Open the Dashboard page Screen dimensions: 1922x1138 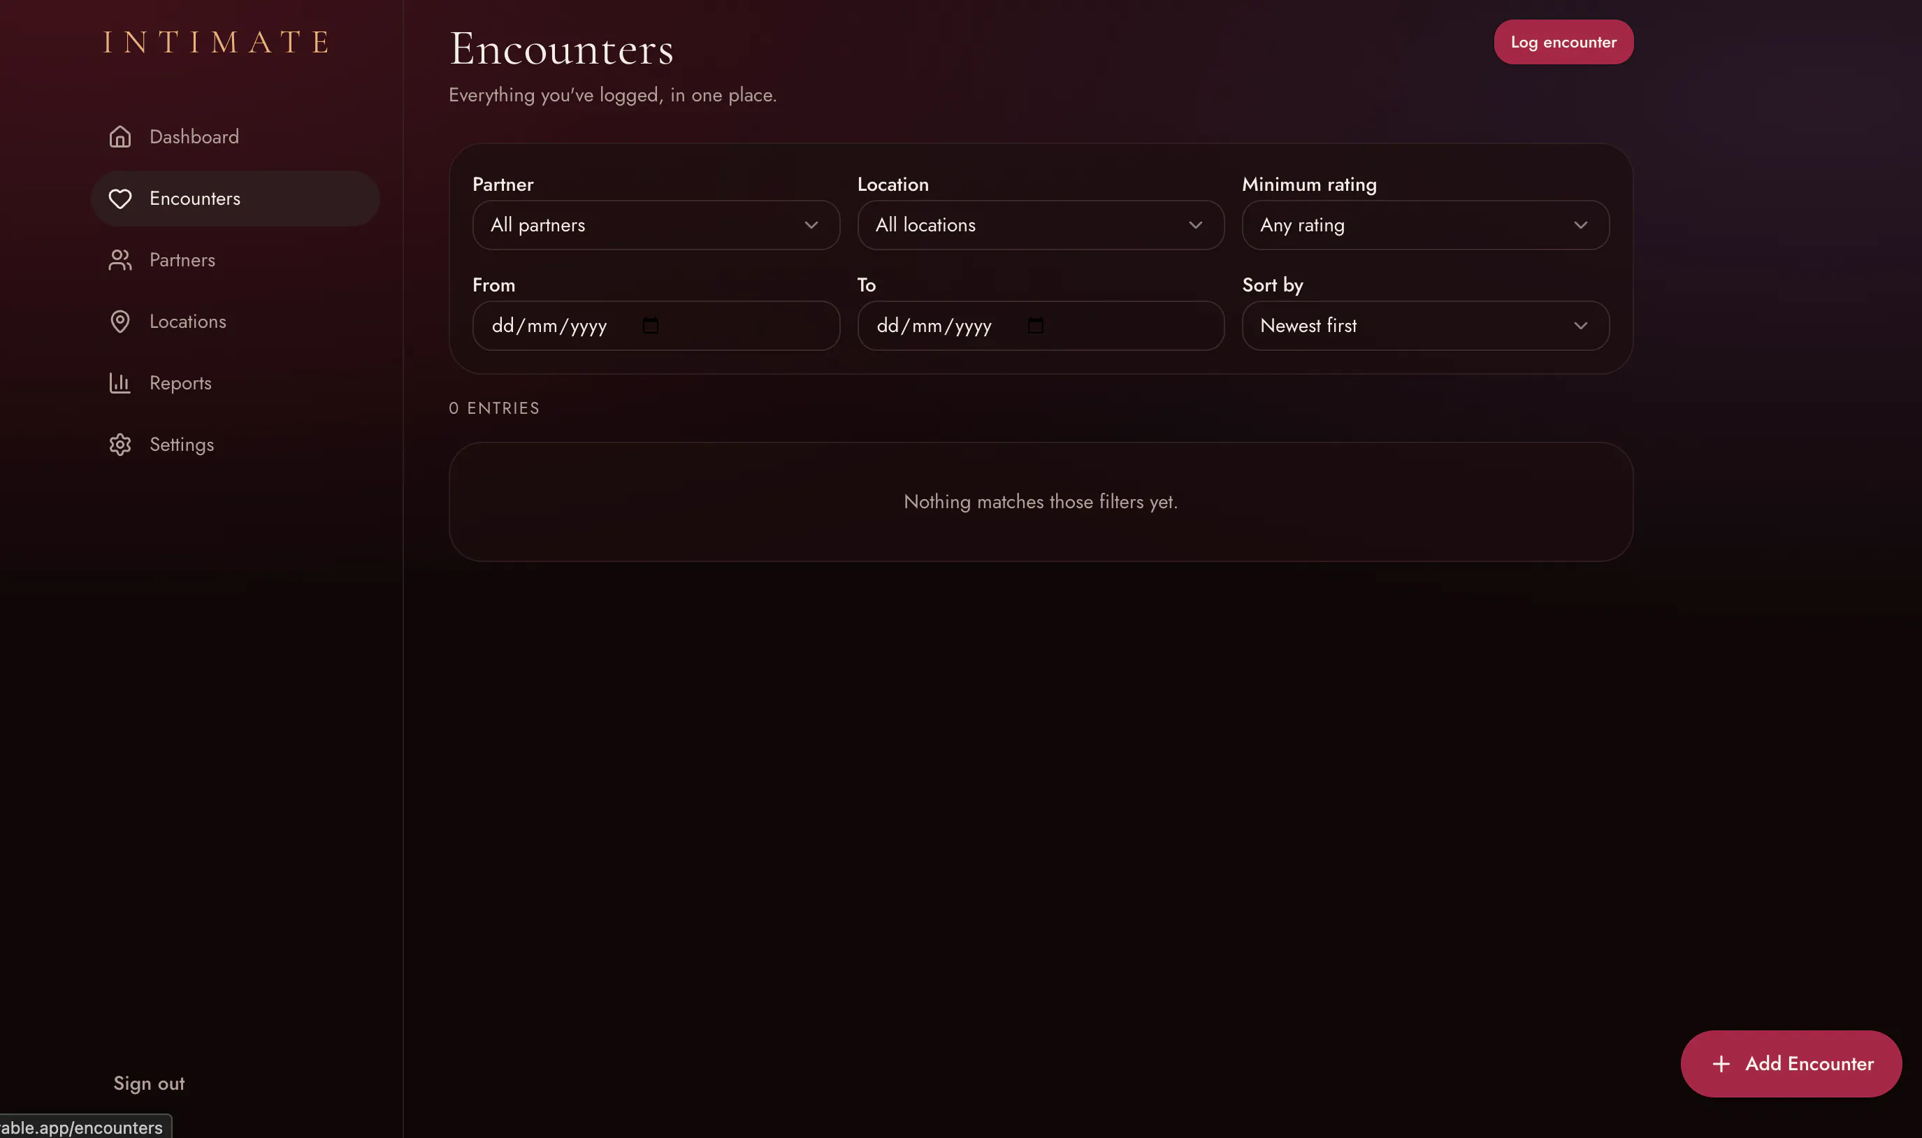(235, 136)
